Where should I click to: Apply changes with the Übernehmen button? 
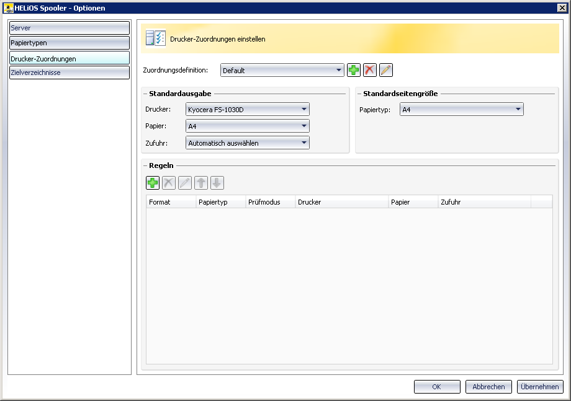click(540, 387)
